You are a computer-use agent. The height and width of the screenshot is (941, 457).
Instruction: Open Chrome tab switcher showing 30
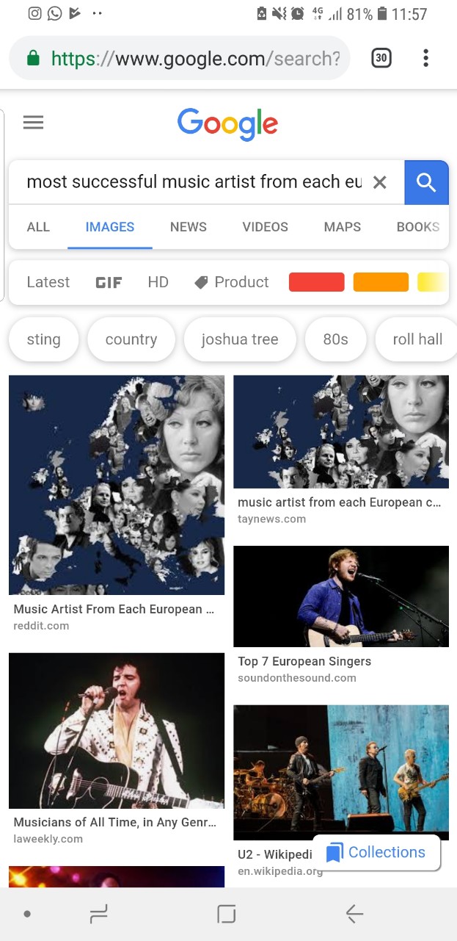(x=381, y=58)
